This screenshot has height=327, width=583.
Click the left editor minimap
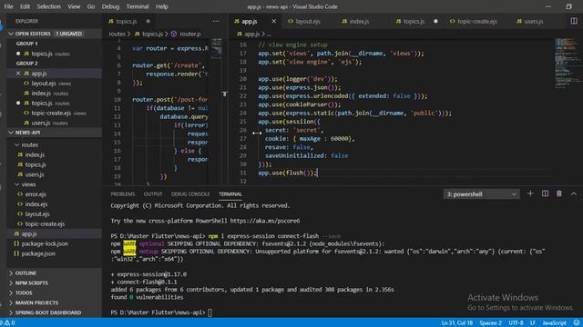pyautogui.click(x=217, y=48)
